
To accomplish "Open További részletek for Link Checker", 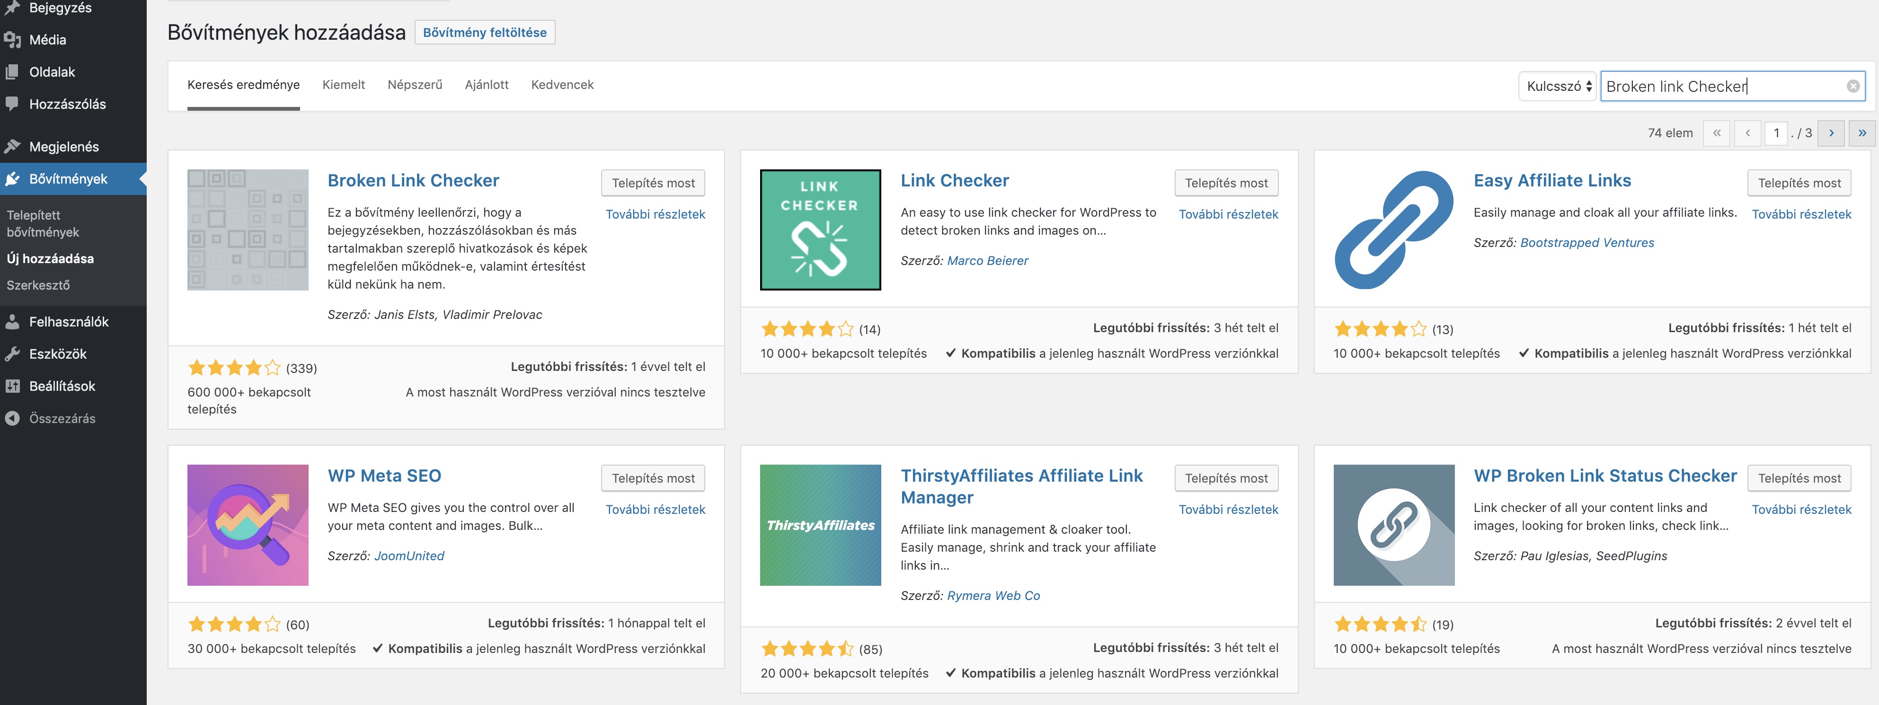I will [x=1228, y=214].
